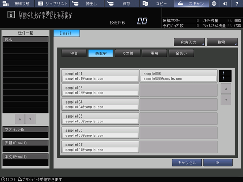
Task: Select the E-mail tab
Action: (x=67, y=33)
